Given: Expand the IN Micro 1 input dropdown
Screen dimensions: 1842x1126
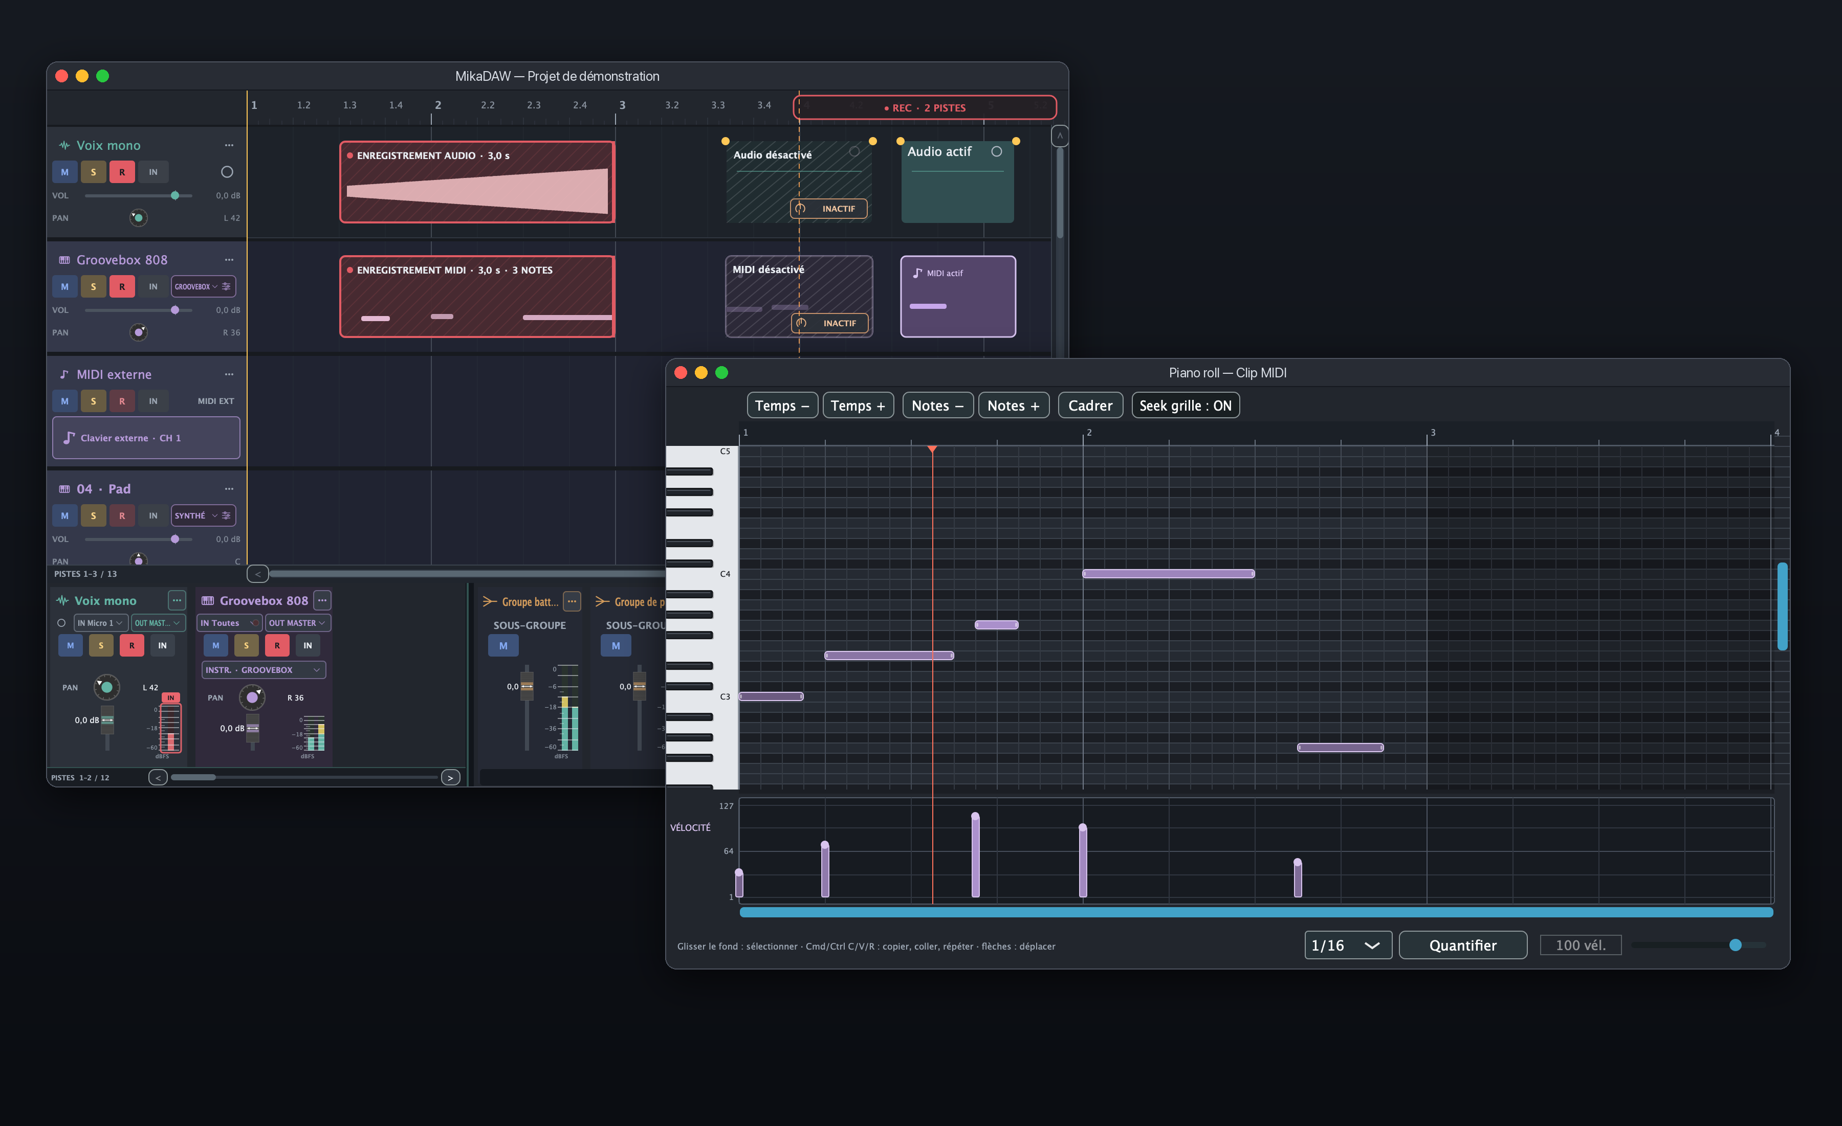Looking at the screenshot, I should (99, 622).
